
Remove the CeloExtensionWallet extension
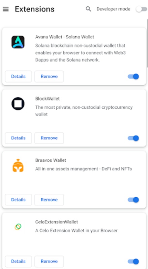(x=49, y=261)
